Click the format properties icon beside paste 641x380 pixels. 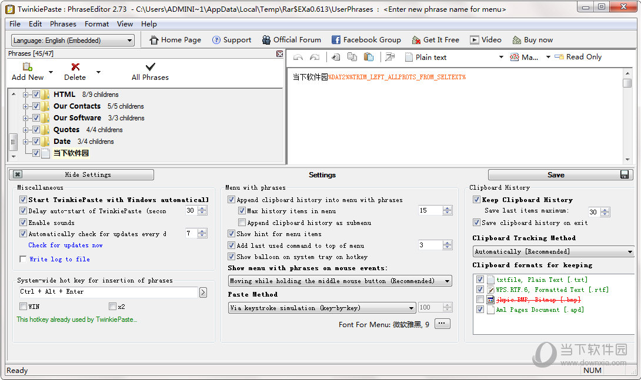390,57
